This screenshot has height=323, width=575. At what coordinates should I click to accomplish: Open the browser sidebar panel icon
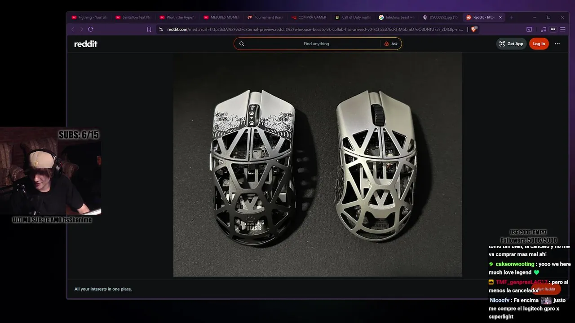click(x=529, y=29)
